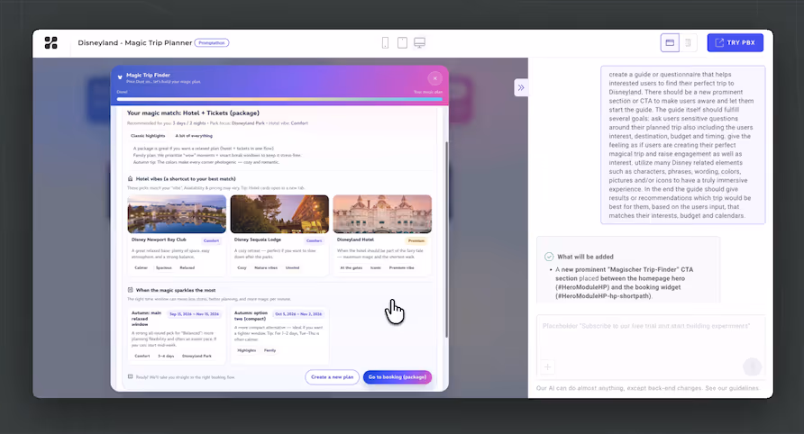This screenshot has width=804, height=434.
Task: Open the Promptathon badge next to the title
Action: click(212, 43)
